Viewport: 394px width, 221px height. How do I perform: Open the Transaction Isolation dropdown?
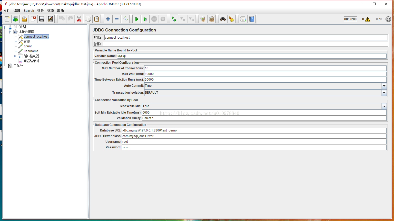[x=384, y=93]
